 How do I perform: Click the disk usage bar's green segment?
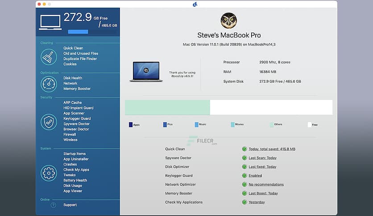pos(167,108)
